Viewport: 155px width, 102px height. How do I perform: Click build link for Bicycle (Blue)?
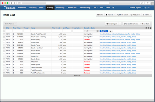point(118,40)
